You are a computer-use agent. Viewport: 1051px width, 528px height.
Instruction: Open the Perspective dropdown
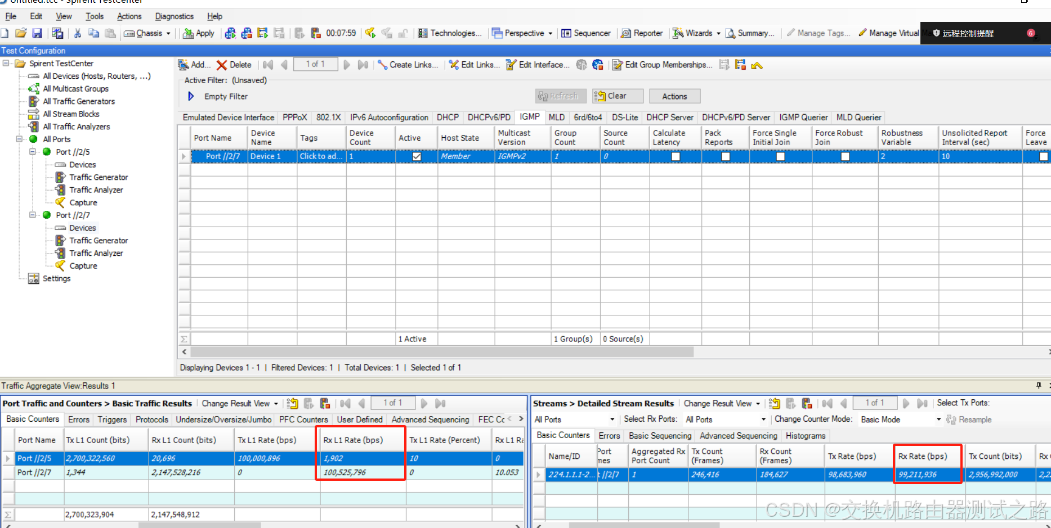pyautogui.click(x=522, y=33)
